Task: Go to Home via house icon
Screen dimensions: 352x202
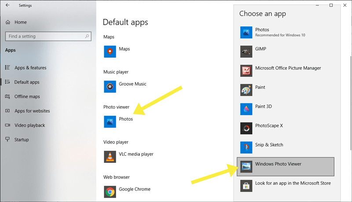Action: click(x=8, y=22)
